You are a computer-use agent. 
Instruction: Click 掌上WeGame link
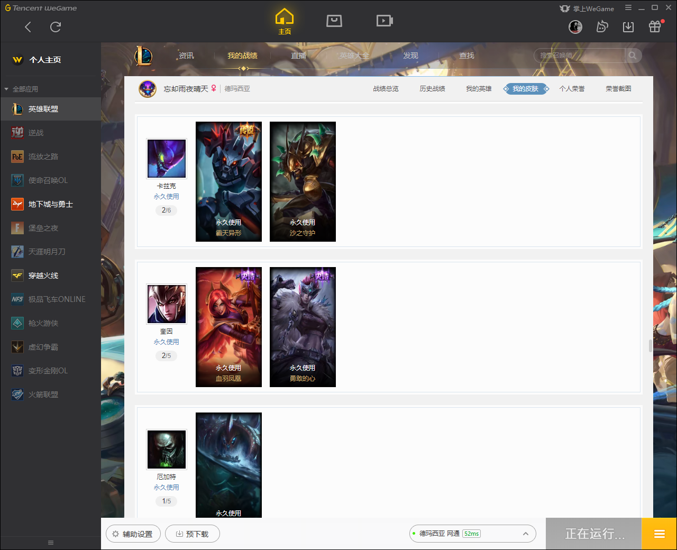(x=587, y=8)
